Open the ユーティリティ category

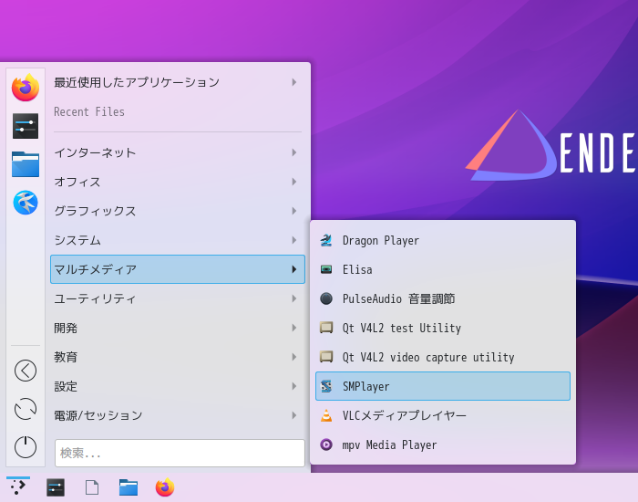click(178, 298)
